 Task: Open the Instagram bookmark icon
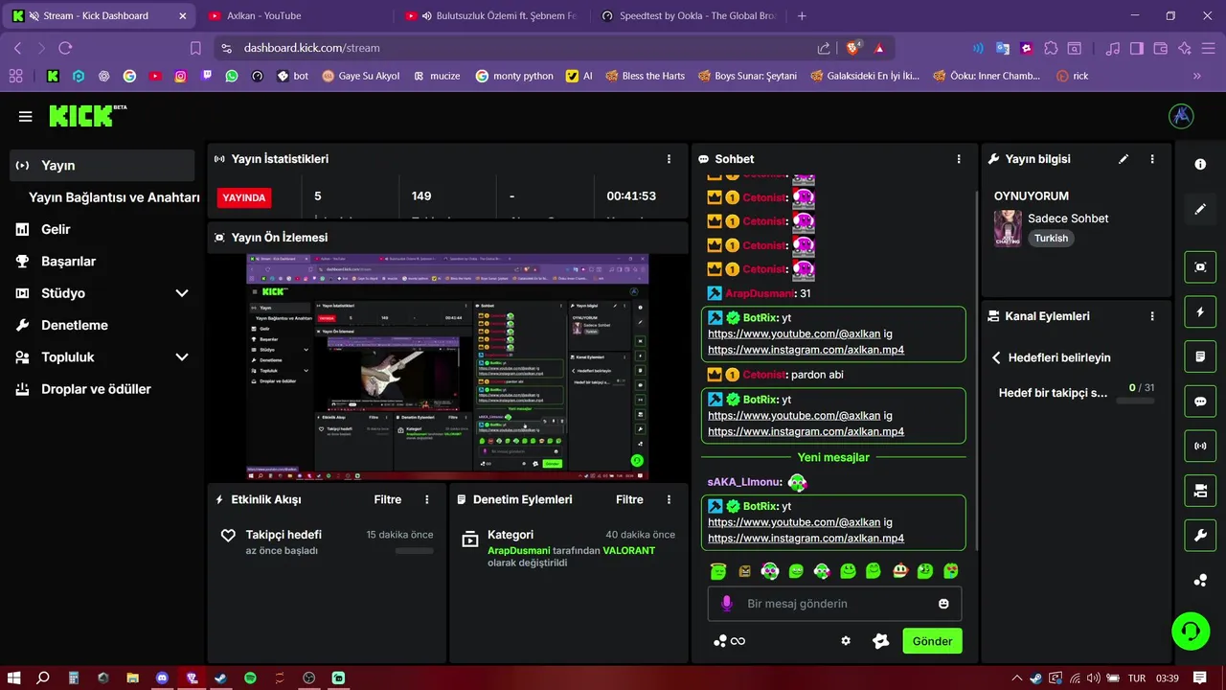[x=180, y=76]
